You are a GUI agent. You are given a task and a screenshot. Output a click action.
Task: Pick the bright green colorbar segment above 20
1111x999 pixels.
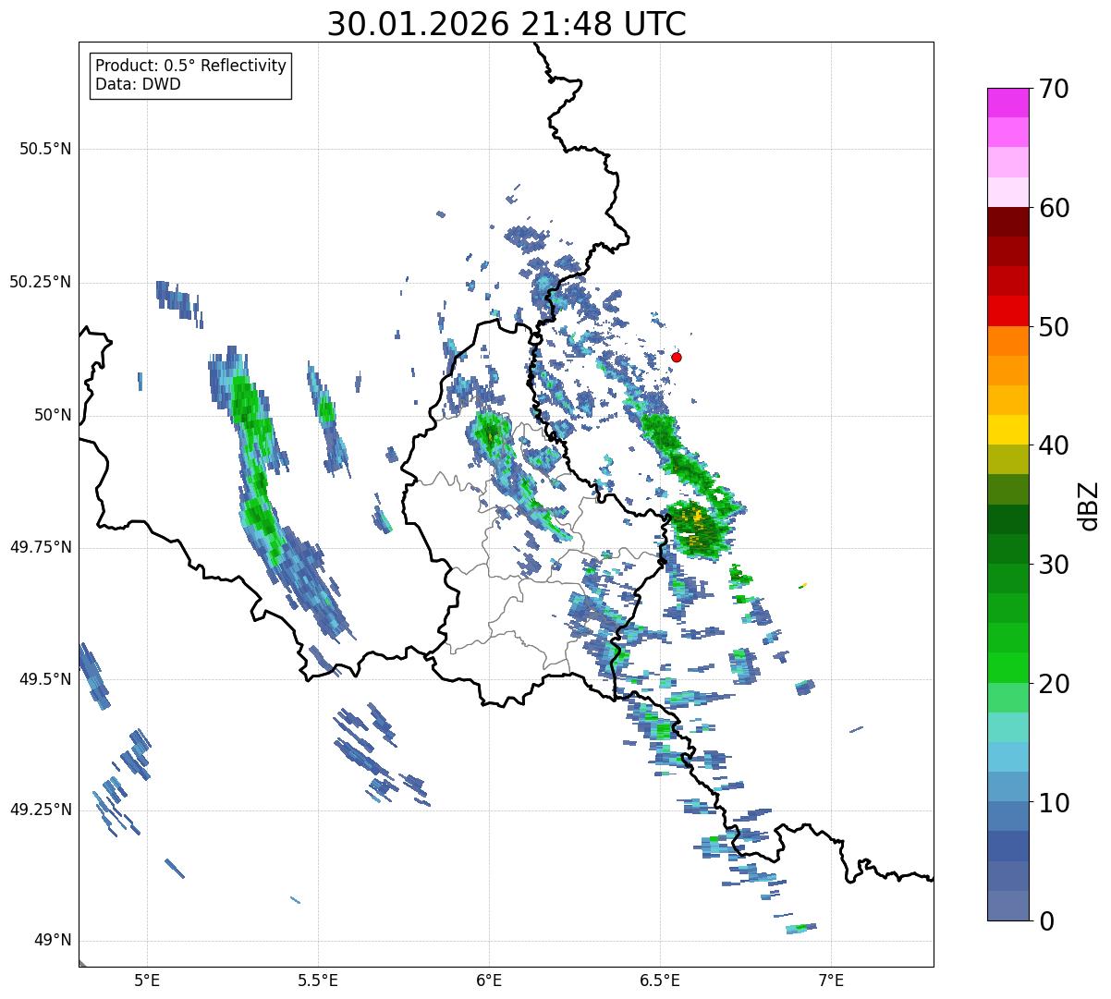point(1007,667)
